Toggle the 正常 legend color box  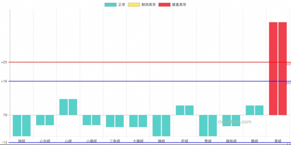tap(111, 5)
